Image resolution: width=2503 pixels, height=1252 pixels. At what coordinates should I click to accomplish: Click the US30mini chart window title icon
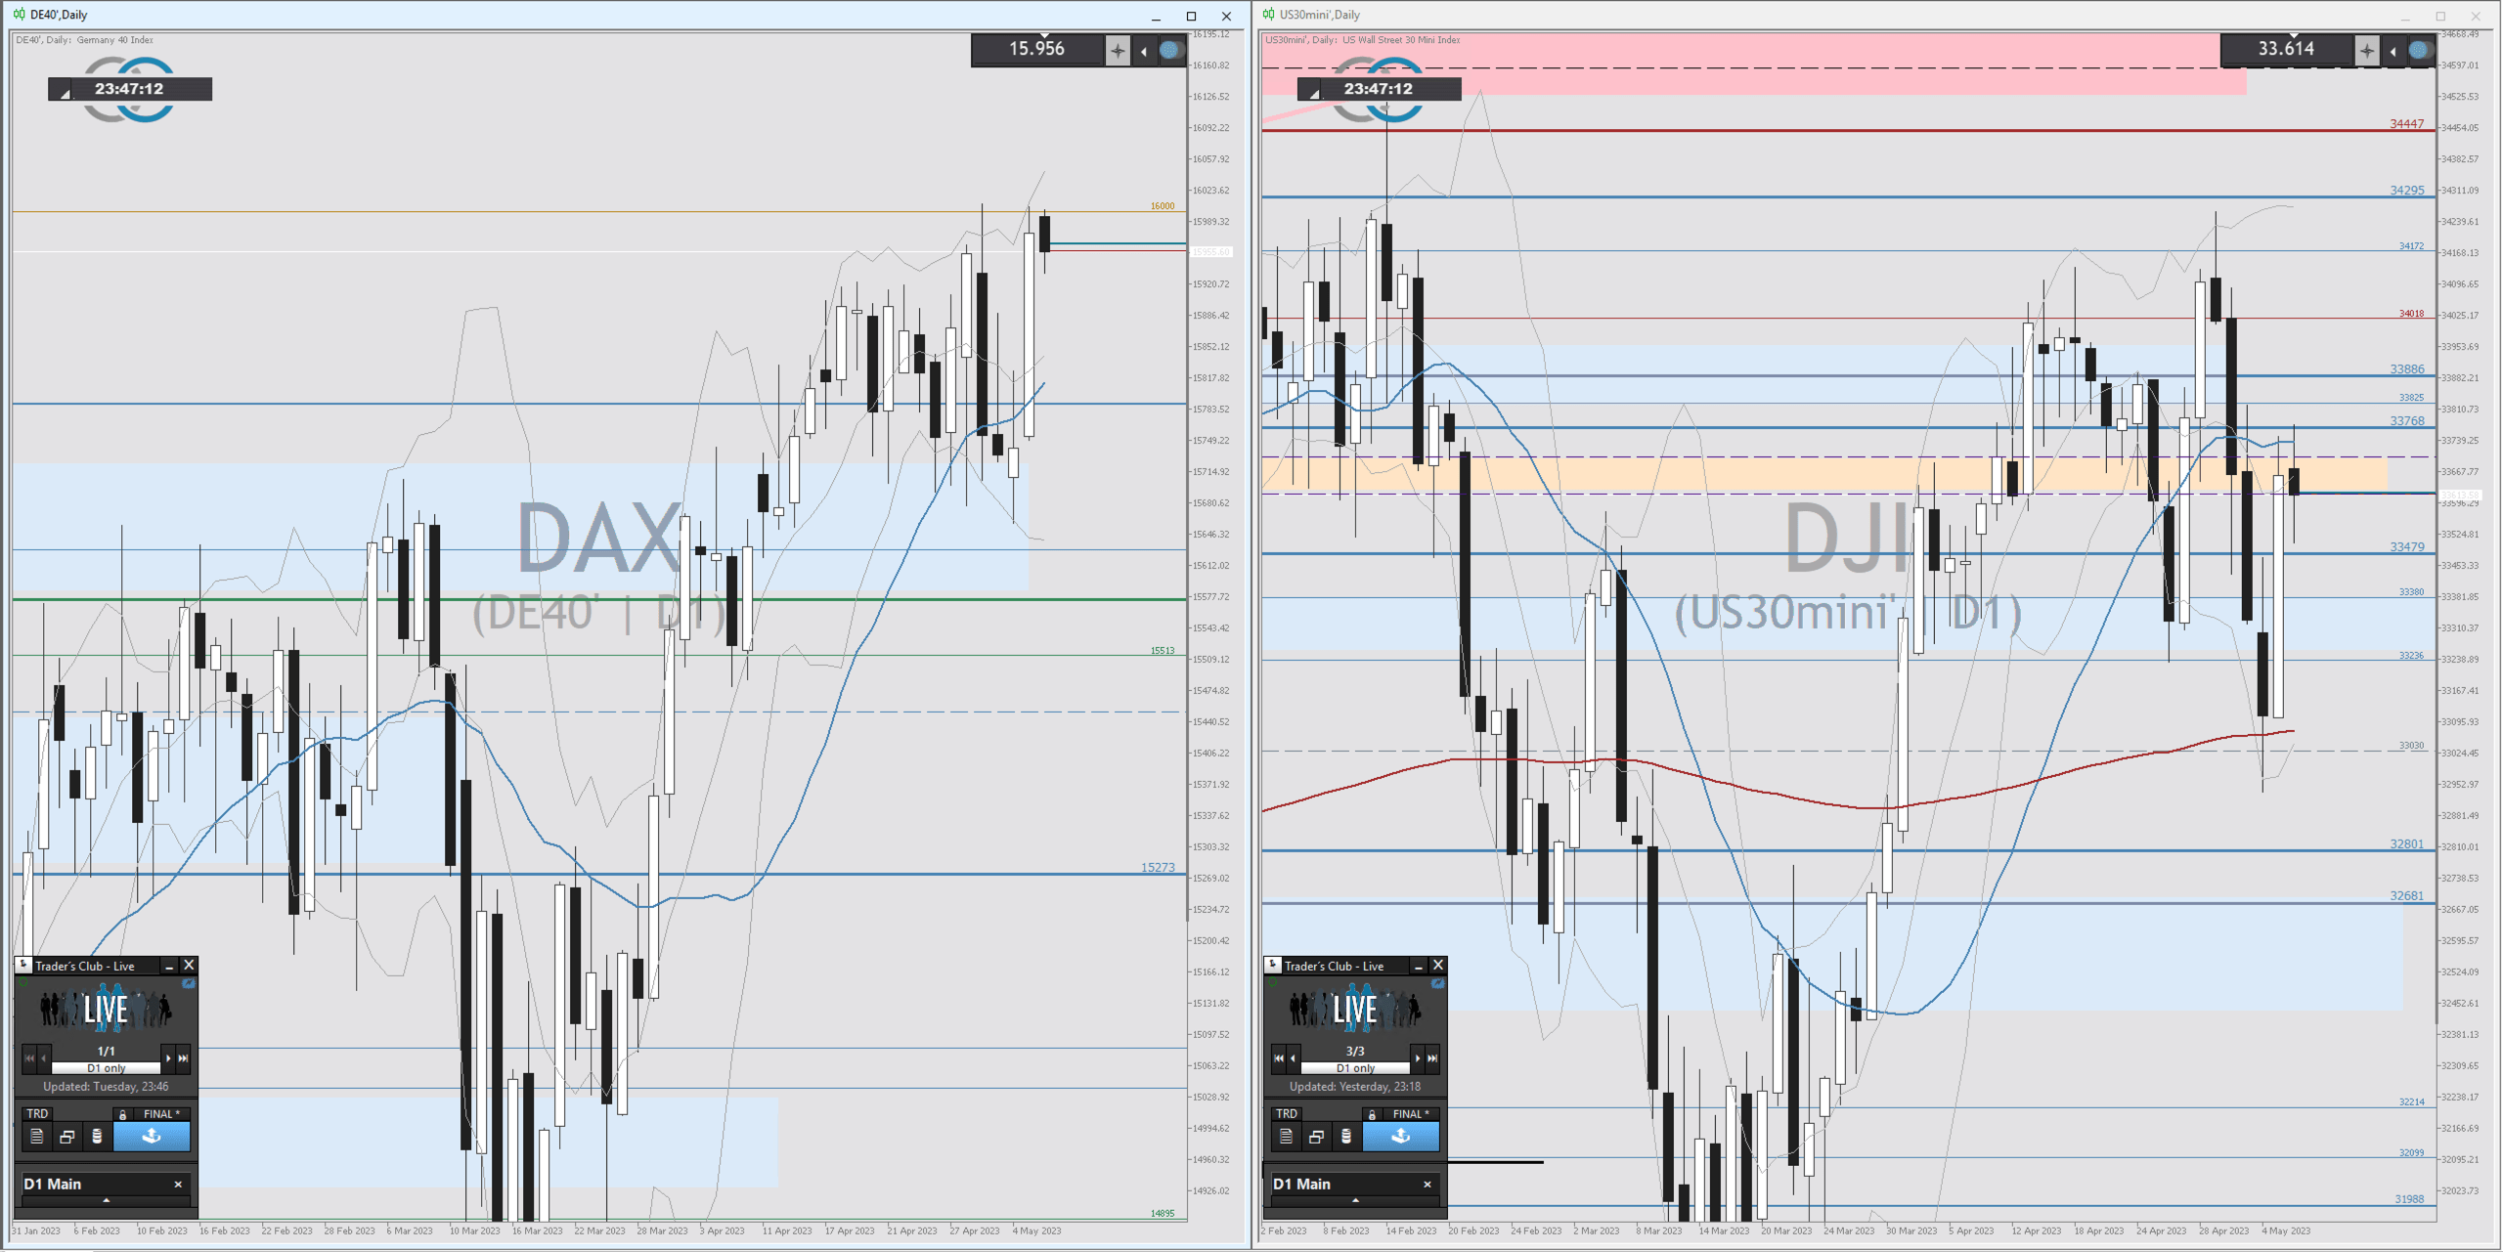pyautogui.click(x=1268, y=15)
